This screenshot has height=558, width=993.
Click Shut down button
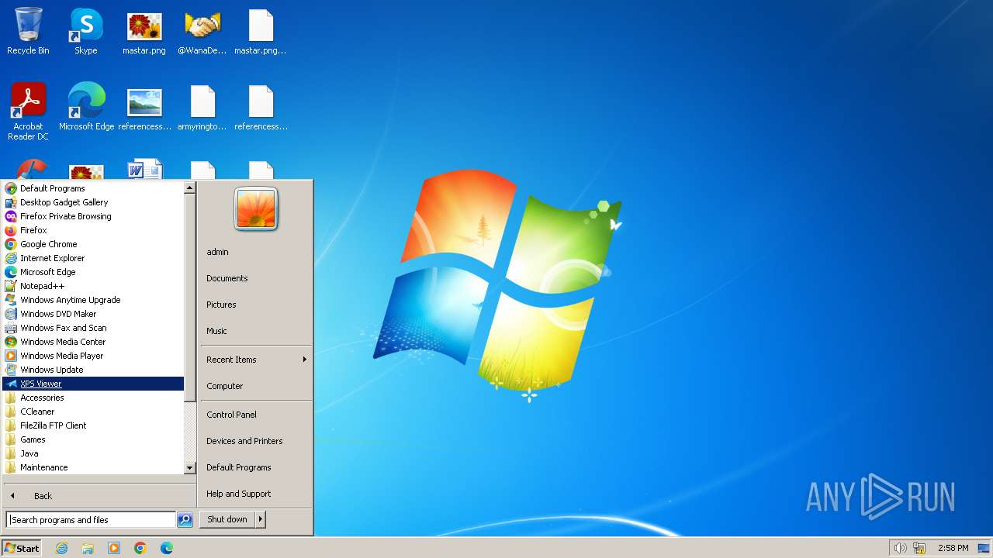coord(227,519)
